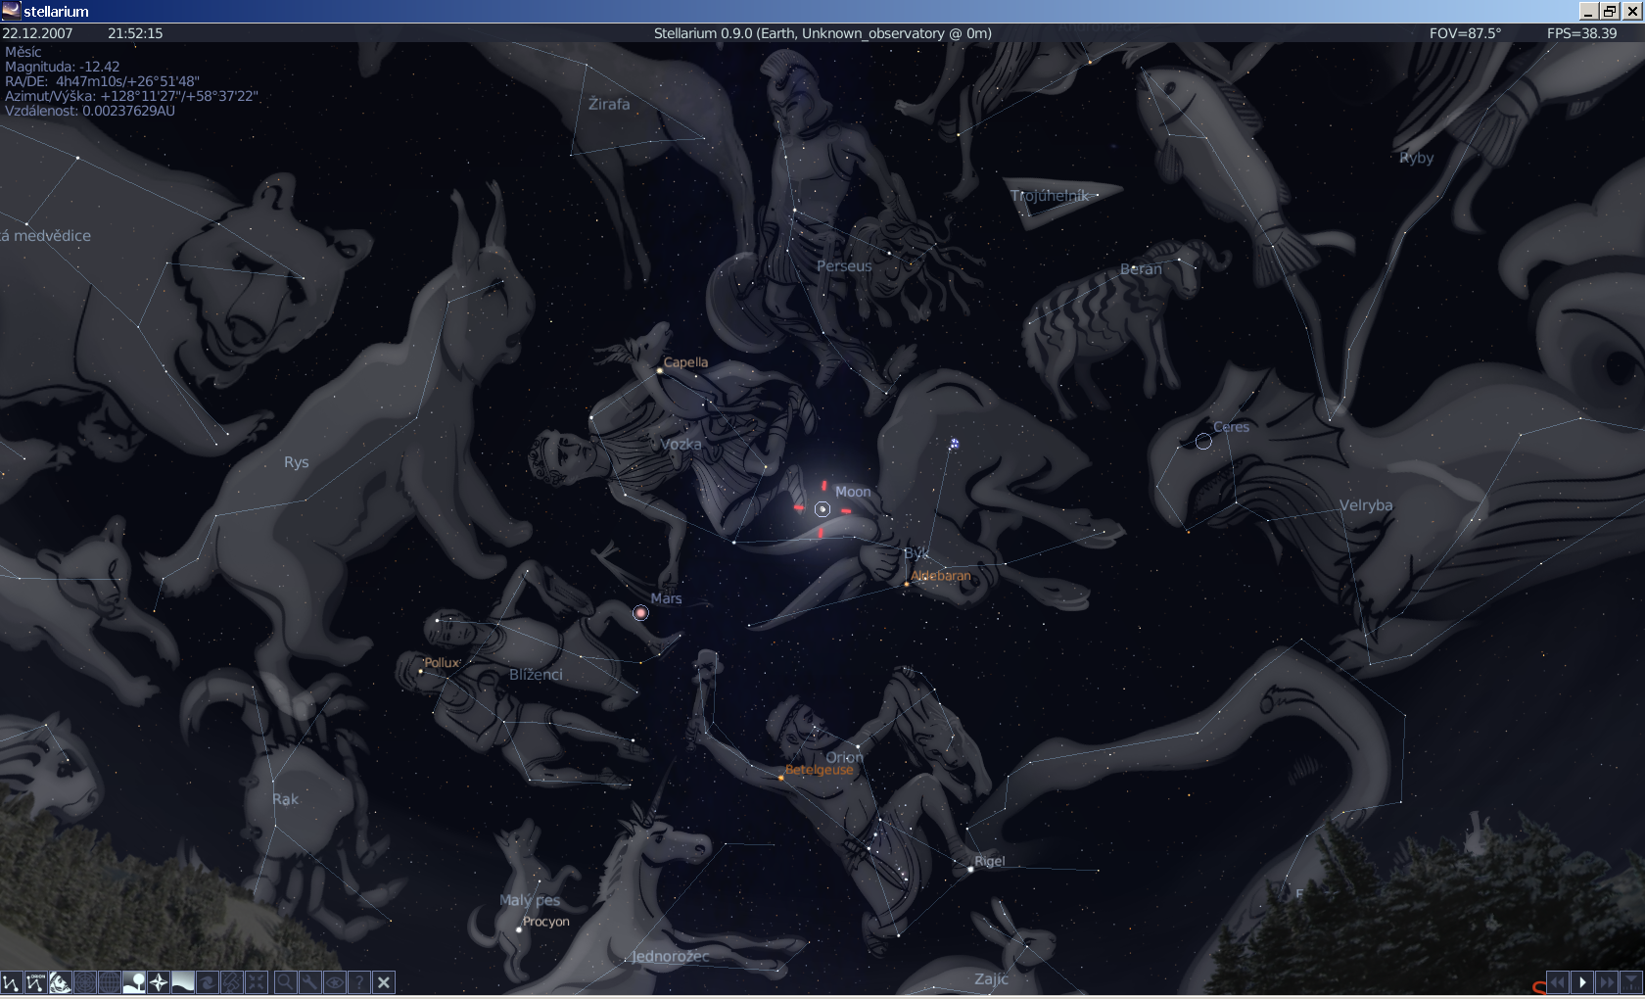Screen dimensions: 1645x999
Task: Click the Trojúhelník constellation label
Action: click(1050, 196)
